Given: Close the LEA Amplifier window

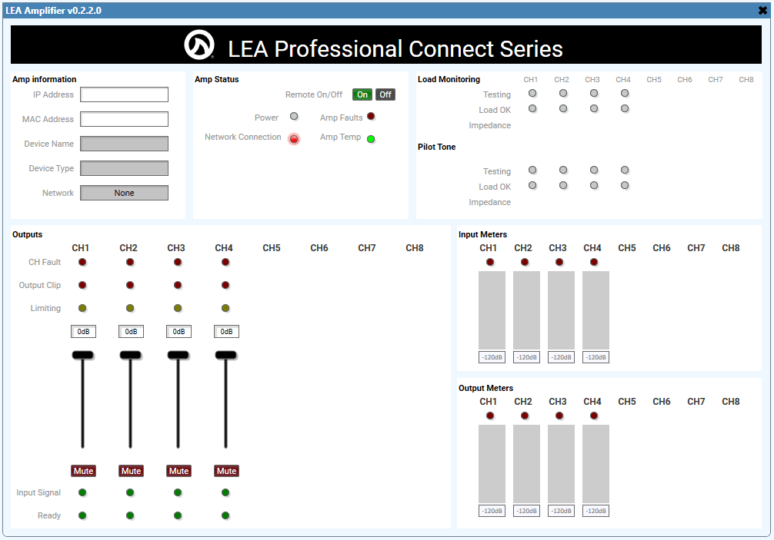Looking at the screenshot, I should click(x=763, y=10).
